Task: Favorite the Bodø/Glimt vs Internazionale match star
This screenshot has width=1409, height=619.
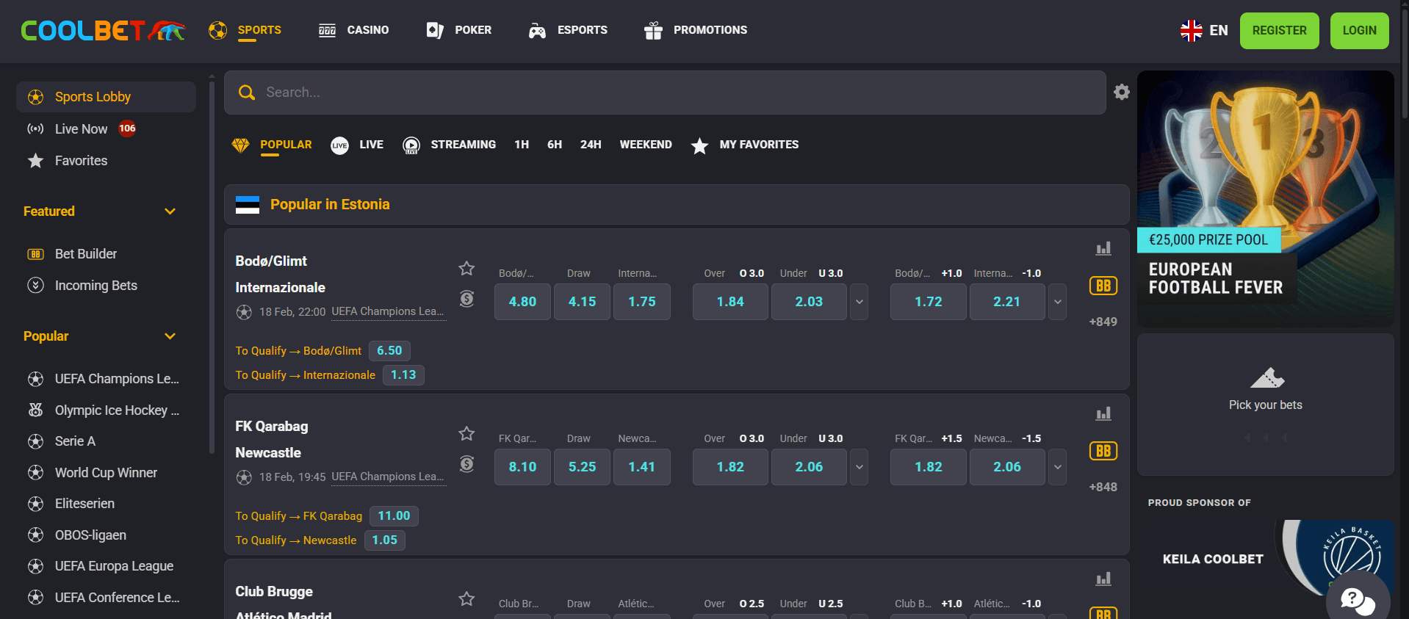Action: pyautogui.click(x=466, y=269)
